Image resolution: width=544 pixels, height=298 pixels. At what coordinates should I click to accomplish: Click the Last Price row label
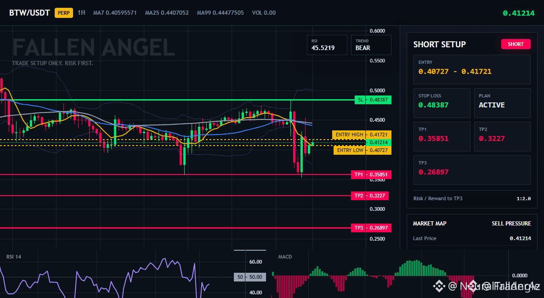click(425, 238)
